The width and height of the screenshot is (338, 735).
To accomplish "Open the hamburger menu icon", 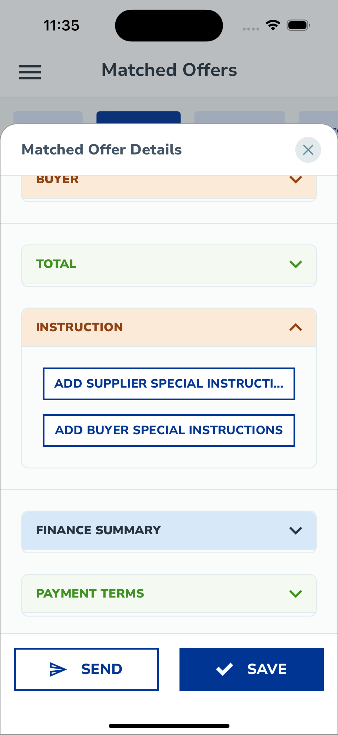I will tap(30, 72).
